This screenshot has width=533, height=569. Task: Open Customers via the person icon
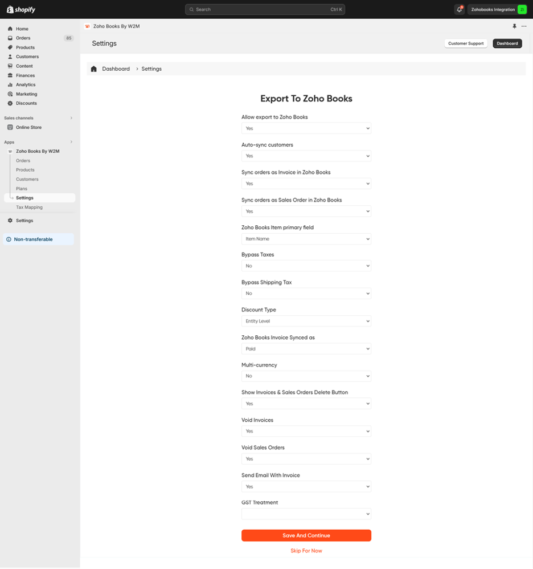point(9,56)
